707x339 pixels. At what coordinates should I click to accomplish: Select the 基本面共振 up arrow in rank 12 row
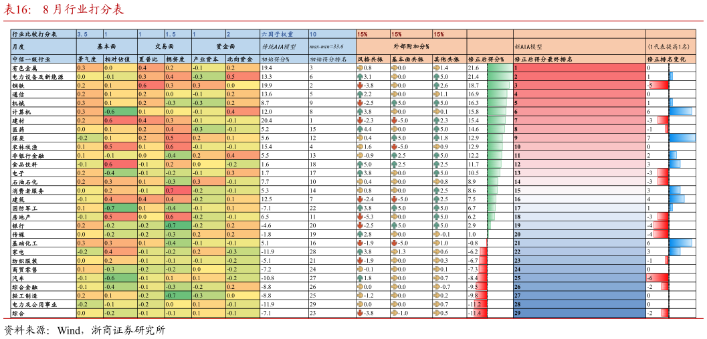[x=394, y=164]
